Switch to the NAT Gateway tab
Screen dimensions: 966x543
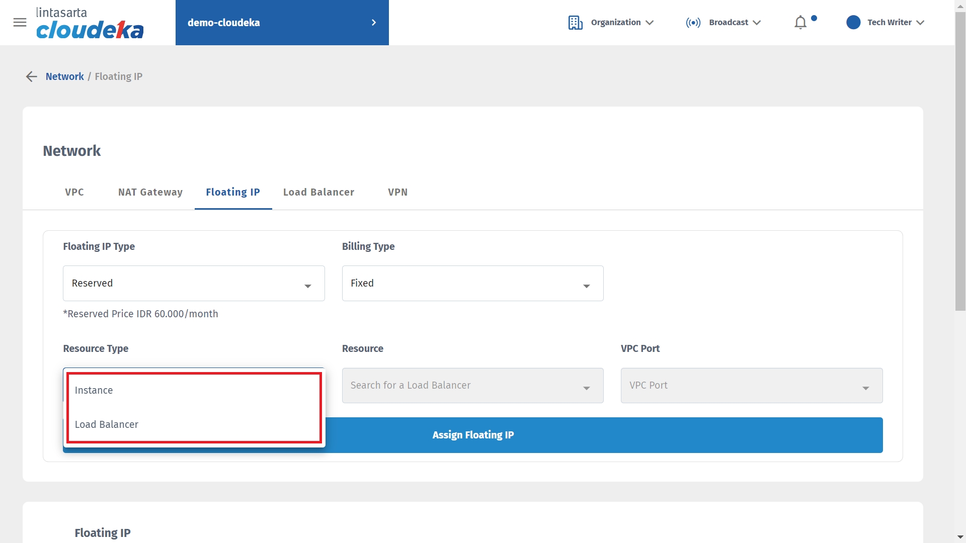point(150,192)
